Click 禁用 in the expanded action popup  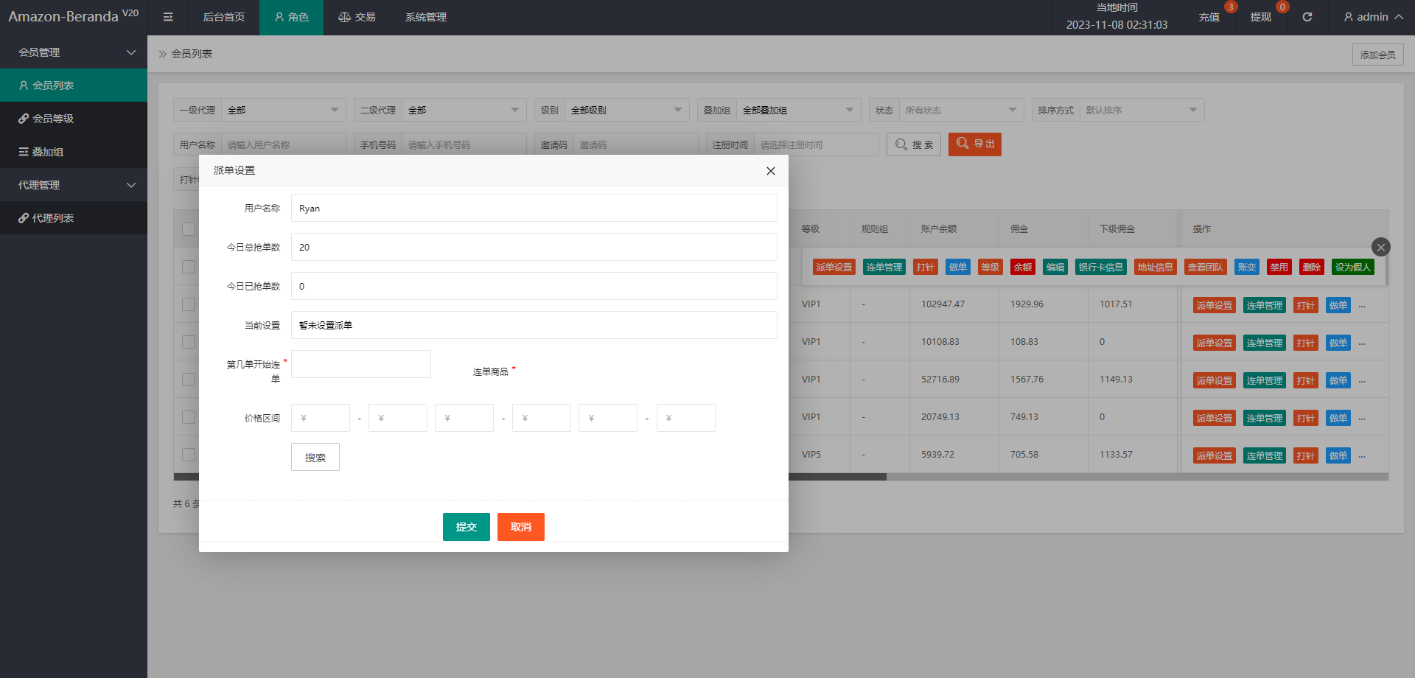(1279, 267)
